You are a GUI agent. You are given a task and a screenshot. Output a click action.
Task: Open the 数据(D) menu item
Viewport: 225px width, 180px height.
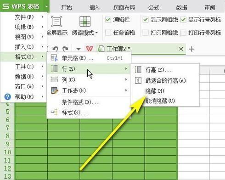point(24,77)
